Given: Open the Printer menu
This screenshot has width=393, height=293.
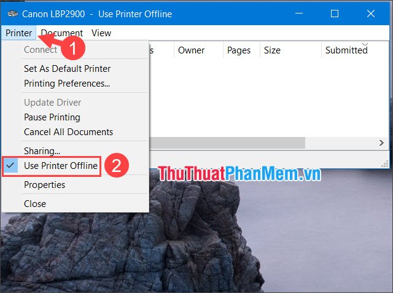Looking at the screenshot, I should (x=18, y=33).
